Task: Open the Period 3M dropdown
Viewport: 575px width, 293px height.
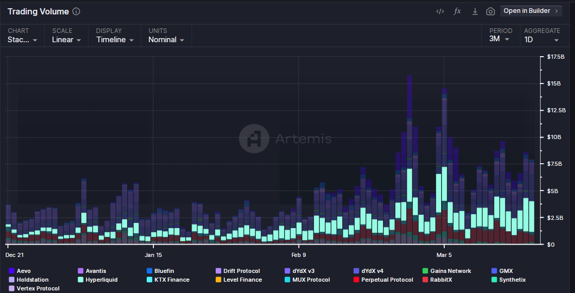Action: point(500,35)
